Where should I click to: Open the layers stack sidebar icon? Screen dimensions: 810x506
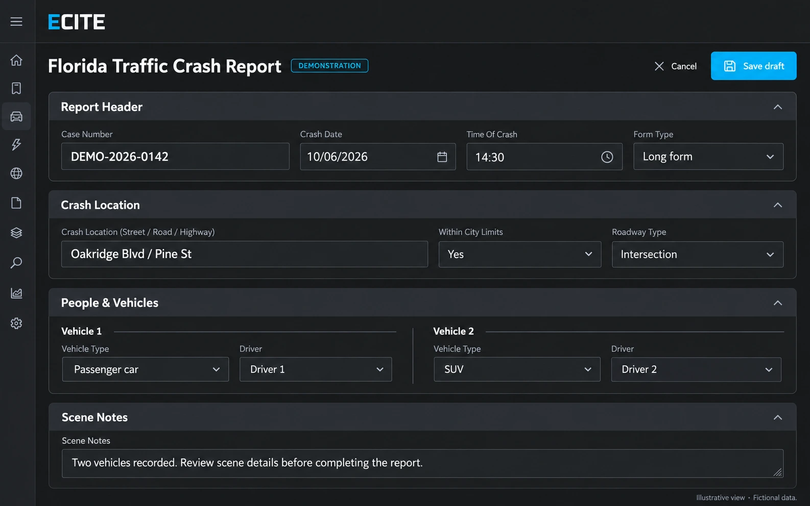pos(16,233)
